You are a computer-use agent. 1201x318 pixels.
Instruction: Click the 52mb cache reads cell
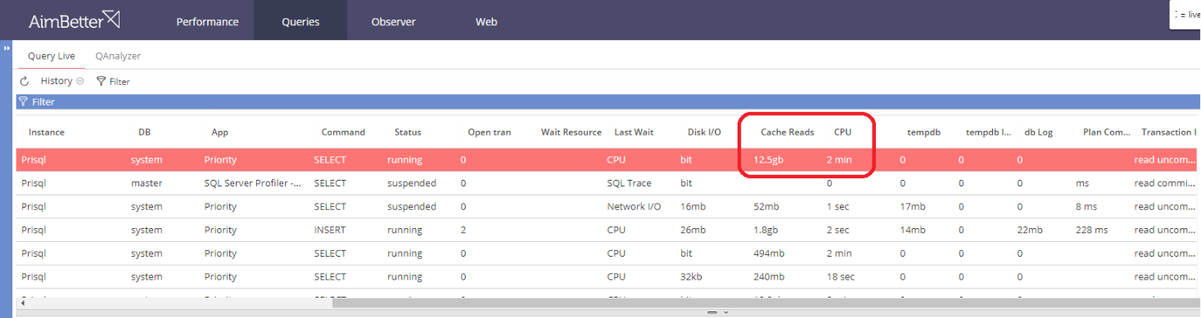[x=766, y=206]
